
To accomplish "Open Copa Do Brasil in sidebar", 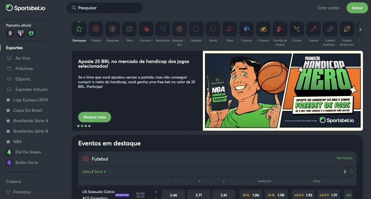I will 28,111.
